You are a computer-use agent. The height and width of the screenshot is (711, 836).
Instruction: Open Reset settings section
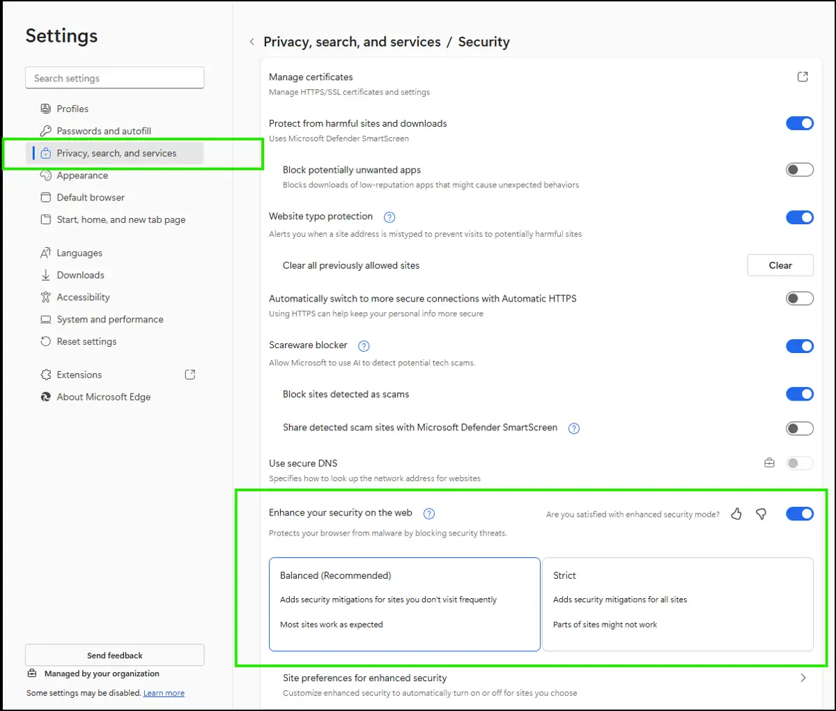115,342
